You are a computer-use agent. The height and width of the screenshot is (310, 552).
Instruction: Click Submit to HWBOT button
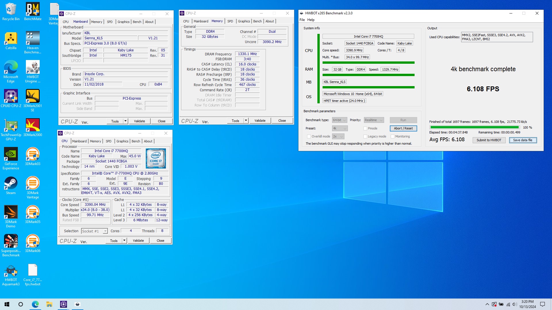(x=489, y=140)
